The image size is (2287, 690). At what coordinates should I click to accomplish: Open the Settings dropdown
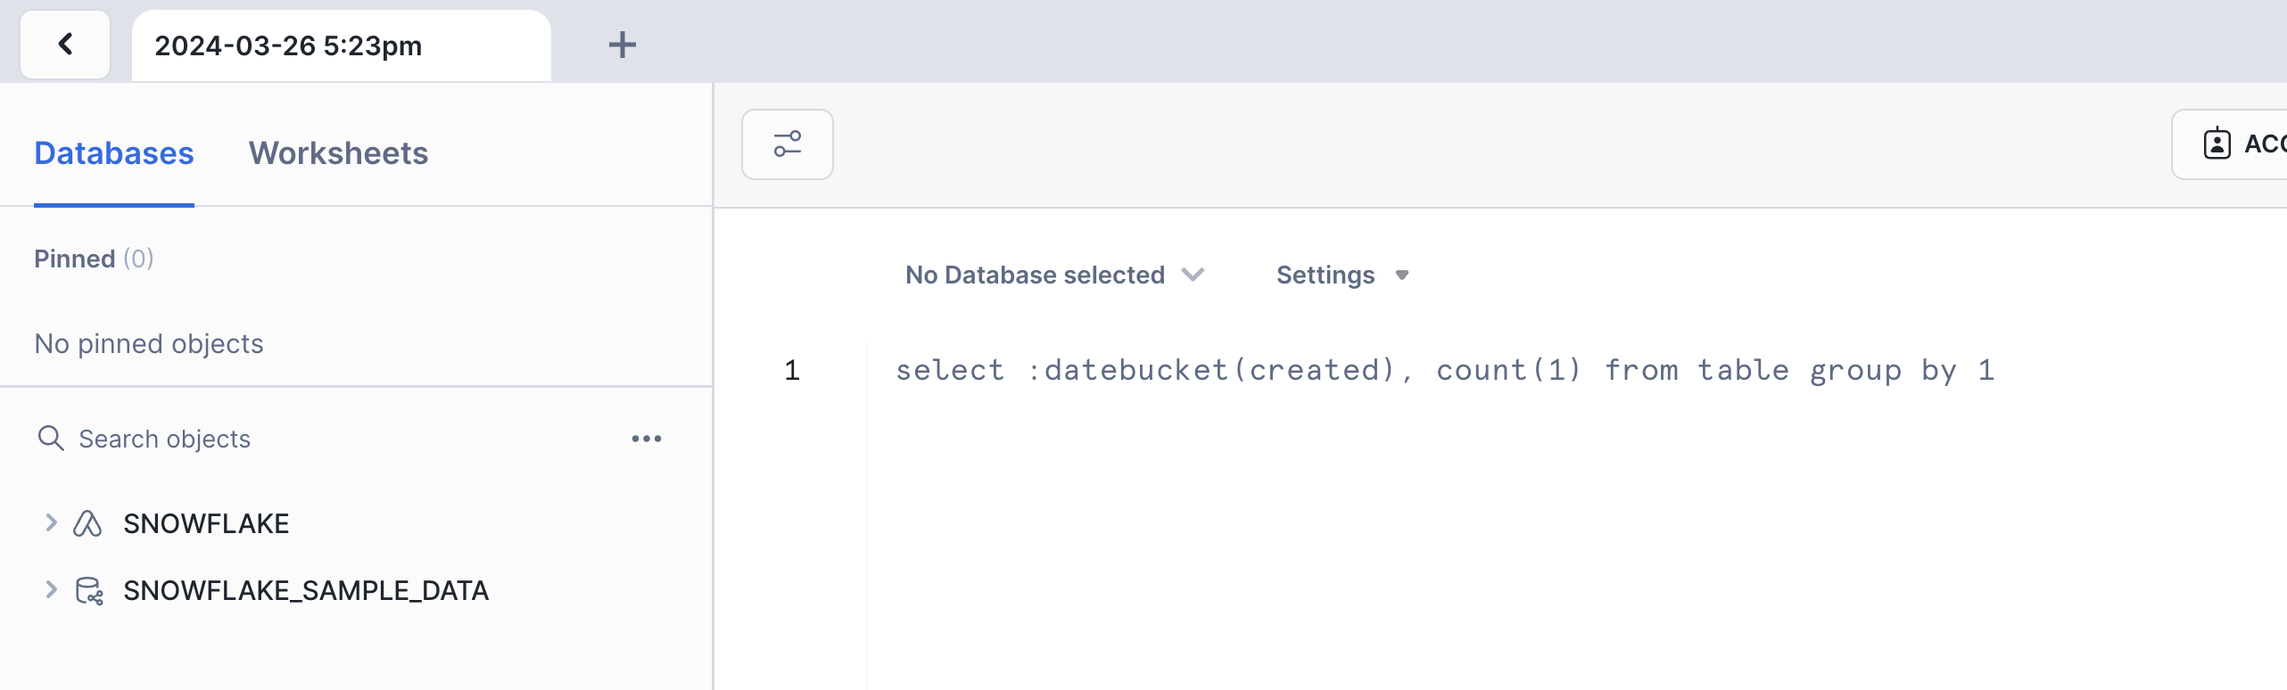(1342, 275)
